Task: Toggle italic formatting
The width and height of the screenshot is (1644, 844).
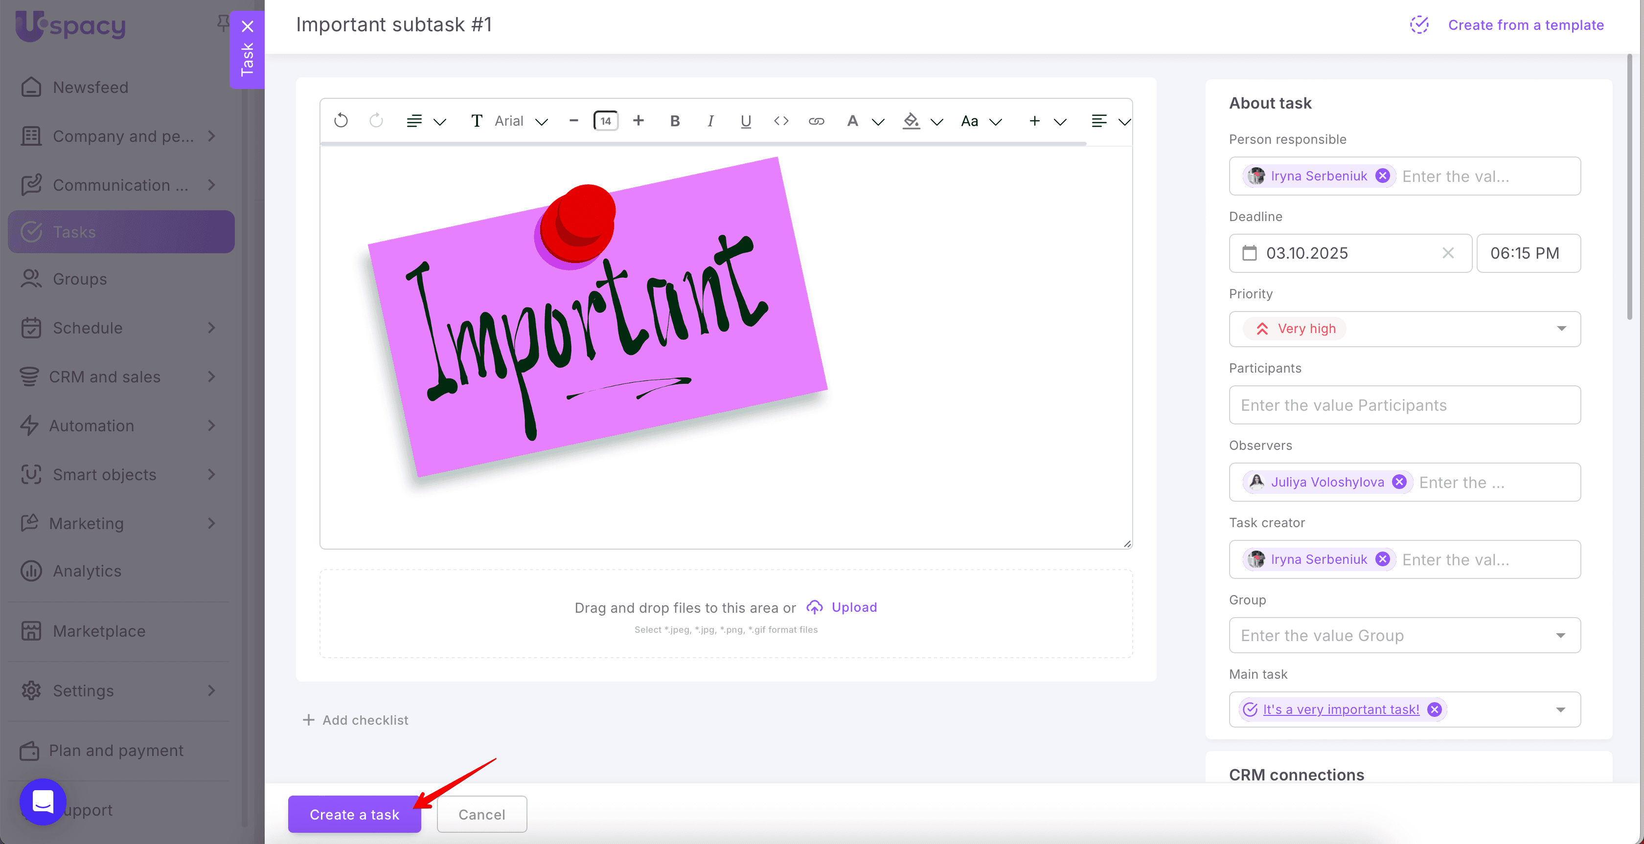Action: pos(710,121)
